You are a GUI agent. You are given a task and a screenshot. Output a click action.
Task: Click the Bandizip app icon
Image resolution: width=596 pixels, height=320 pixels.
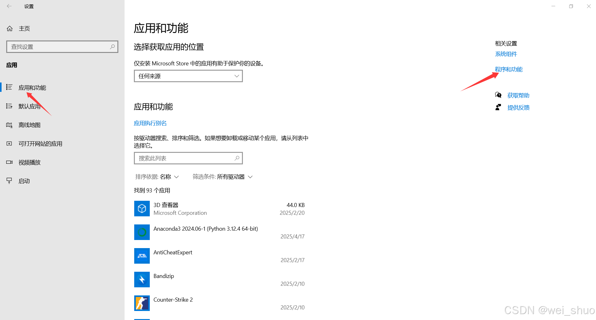coord(142,280)
